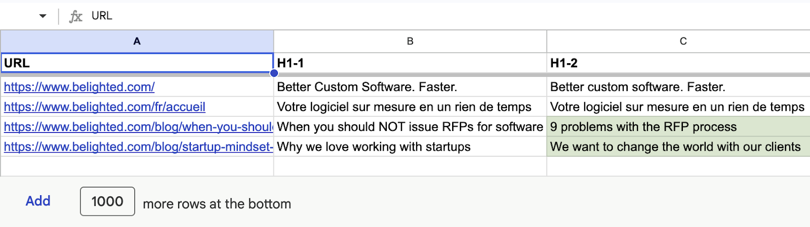Viewport: 810px width, 227px height.
Task: Select the green cell "9 problems with the RFP process"
Action: (x=678, y=127)
